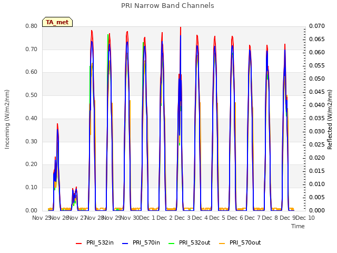Click the Nov 25 date tick label
This screenshot has height=253, width=337.
[42, 218]
